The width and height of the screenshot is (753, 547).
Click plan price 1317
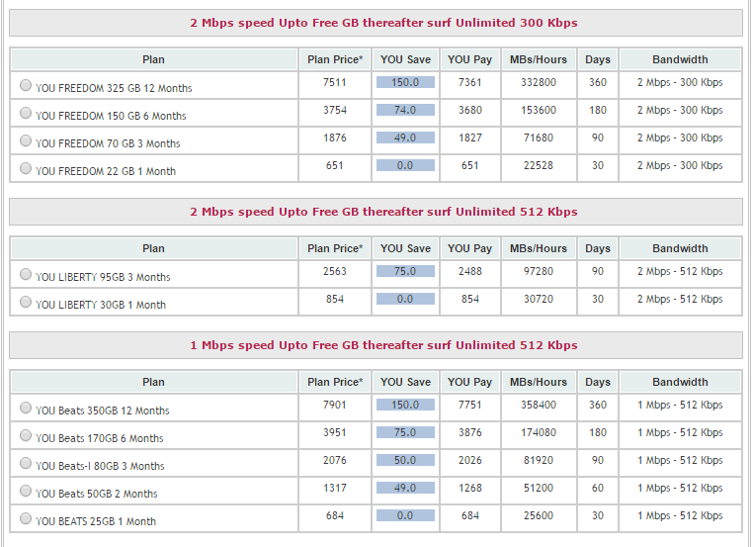click(335, 488)
